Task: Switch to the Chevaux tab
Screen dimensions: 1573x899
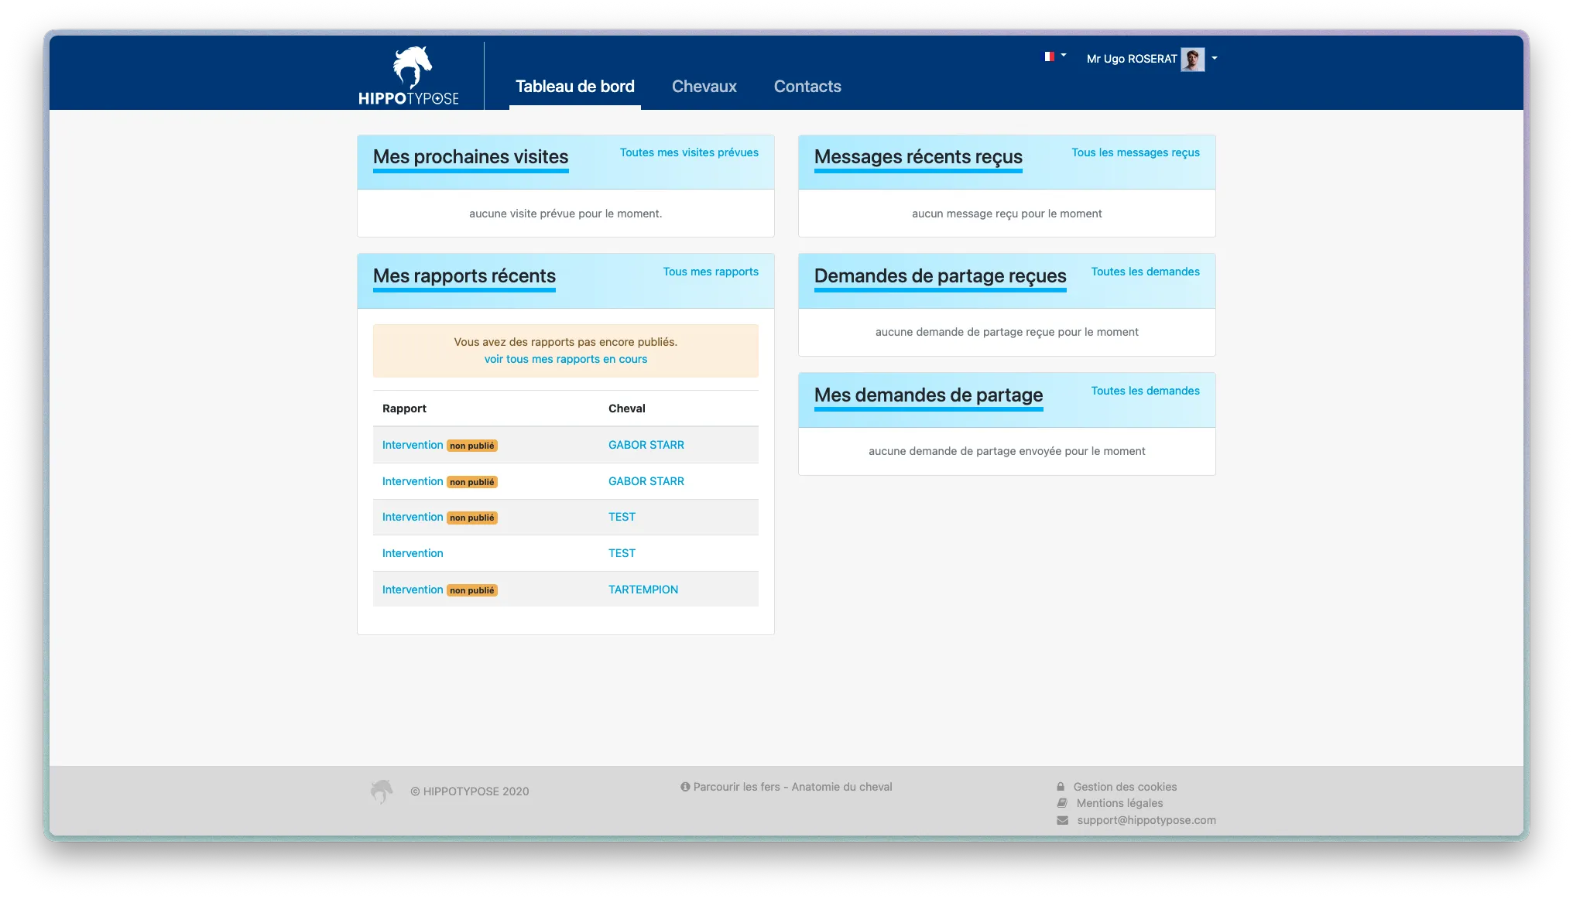Action: coord(704,87)
